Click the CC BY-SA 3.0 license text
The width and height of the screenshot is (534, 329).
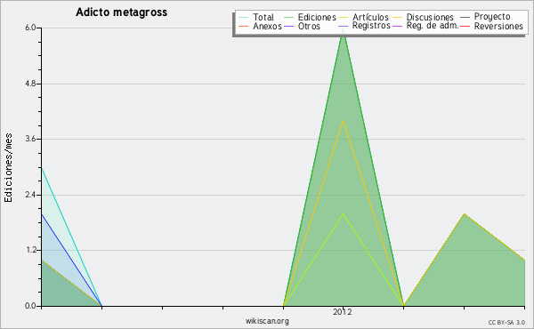click(506, 323)
